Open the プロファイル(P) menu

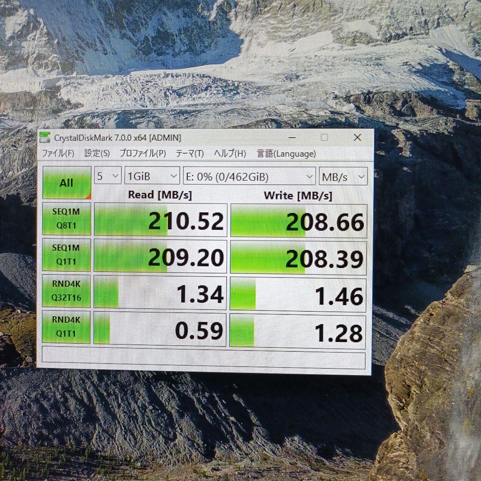(x=142, y=154)
